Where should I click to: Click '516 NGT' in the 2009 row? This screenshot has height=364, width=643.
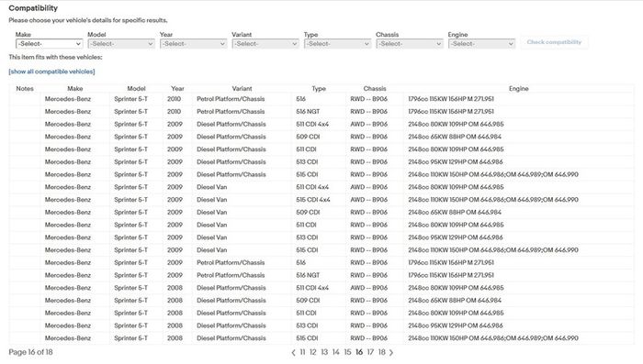coord(308,275)
